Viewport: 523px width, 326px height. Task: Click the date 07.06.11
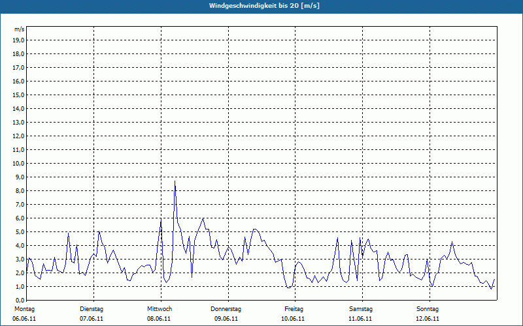pos(92,319)
